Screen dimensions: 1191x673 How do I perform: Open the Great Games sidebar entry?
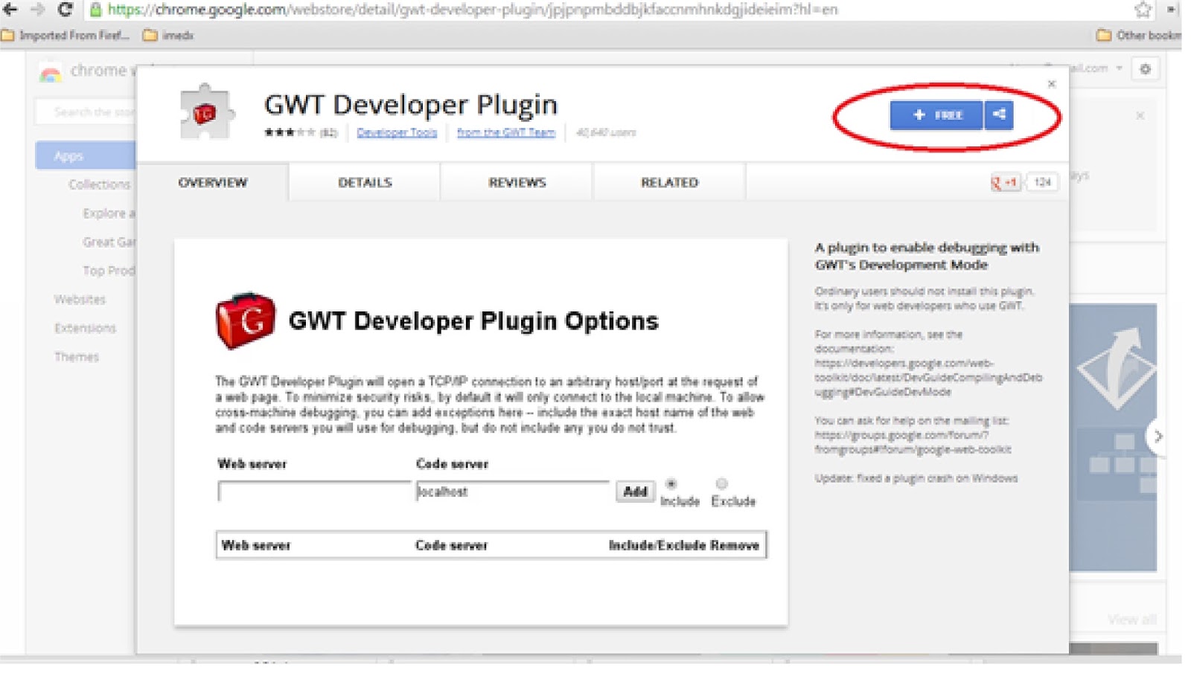click(x=109, y=242)
